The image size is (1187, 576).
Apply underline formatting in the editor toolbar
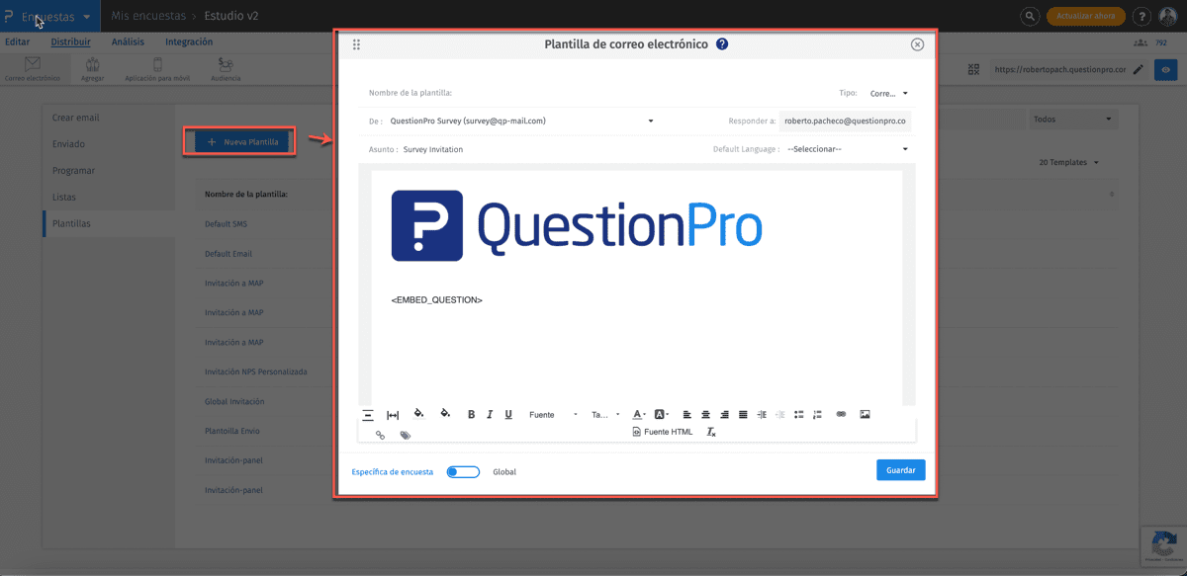[x=507, y=414]
